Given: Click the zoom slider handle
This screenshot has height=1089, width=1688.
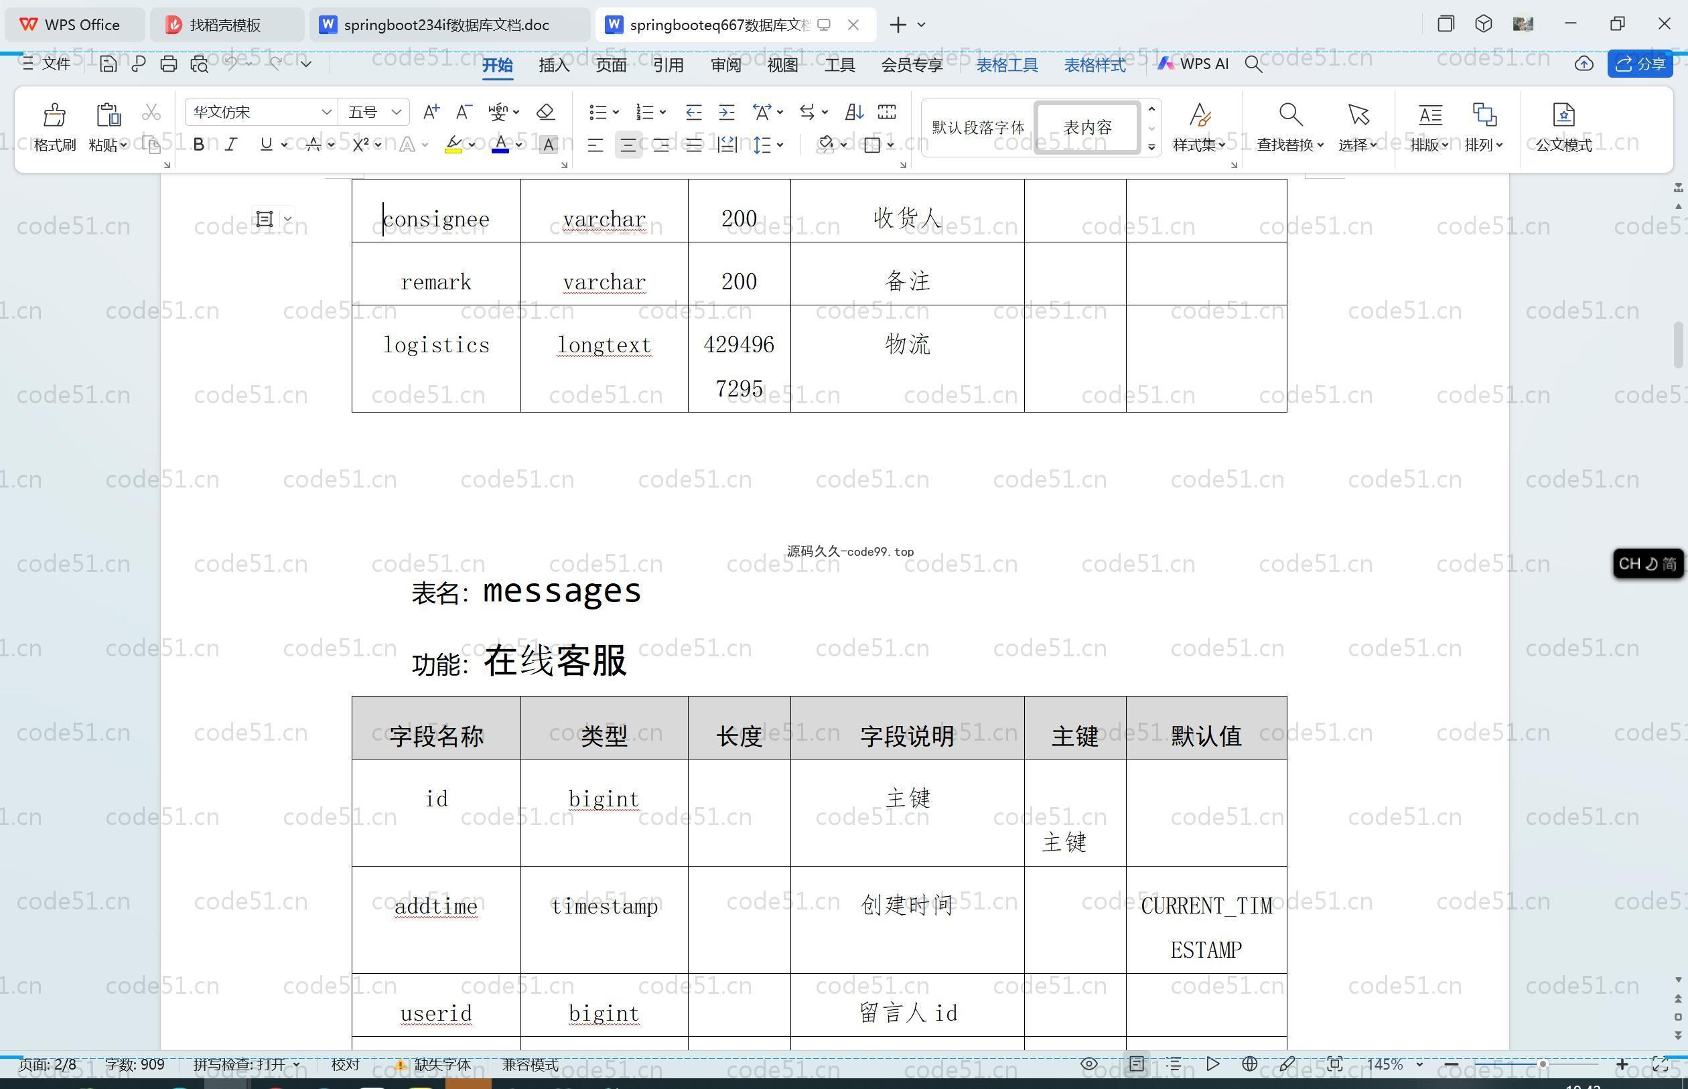Looking at the screenshot, I should click(x=1543, y=1064).
